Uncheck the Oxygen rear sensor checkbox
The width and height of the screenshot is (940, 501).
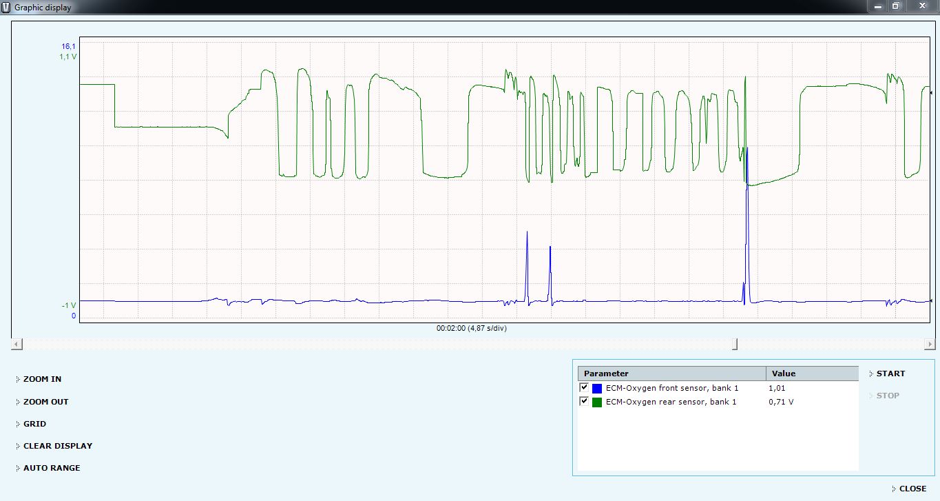coord(584,402)
